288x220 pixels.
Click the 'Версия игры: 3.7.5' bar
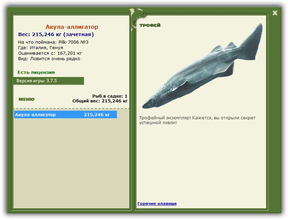pos(49,81)
